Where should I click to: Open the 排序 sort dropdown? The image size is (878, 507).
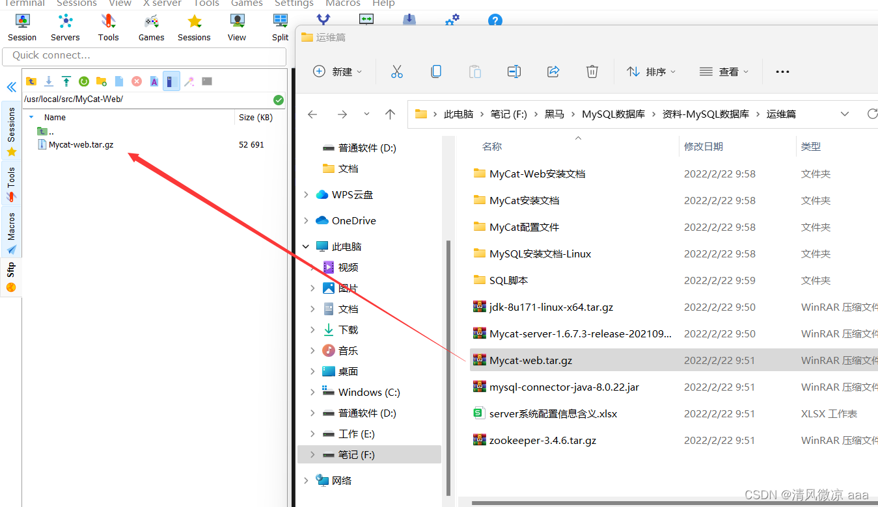[x=652, y=71]
